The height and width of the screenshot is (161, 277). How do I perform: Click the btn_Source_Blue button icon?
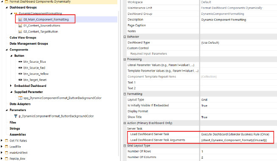tap(20, 62)
